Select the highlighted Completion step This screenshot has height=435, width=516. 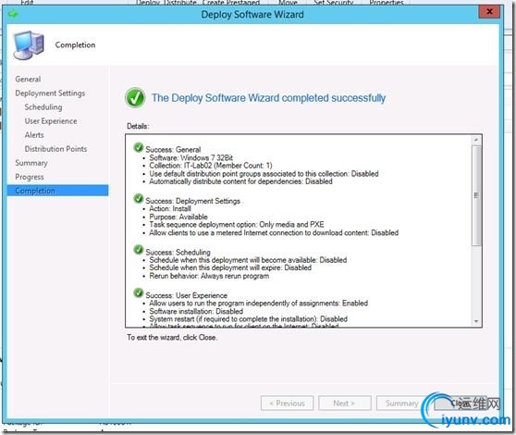tap(57, 191)
